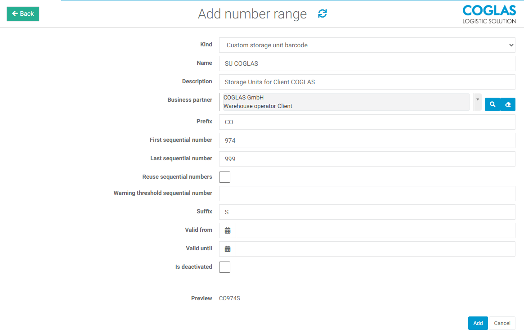Click the Prefix field containing CO
The height and width of the screenshot is (334, 524).
367,122
